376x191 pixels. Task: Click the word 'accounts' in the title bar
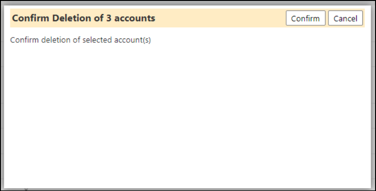point(135,18)
